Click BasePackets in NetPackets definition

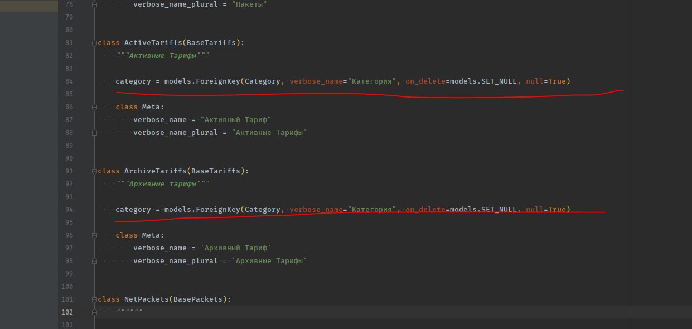(198, 299)
